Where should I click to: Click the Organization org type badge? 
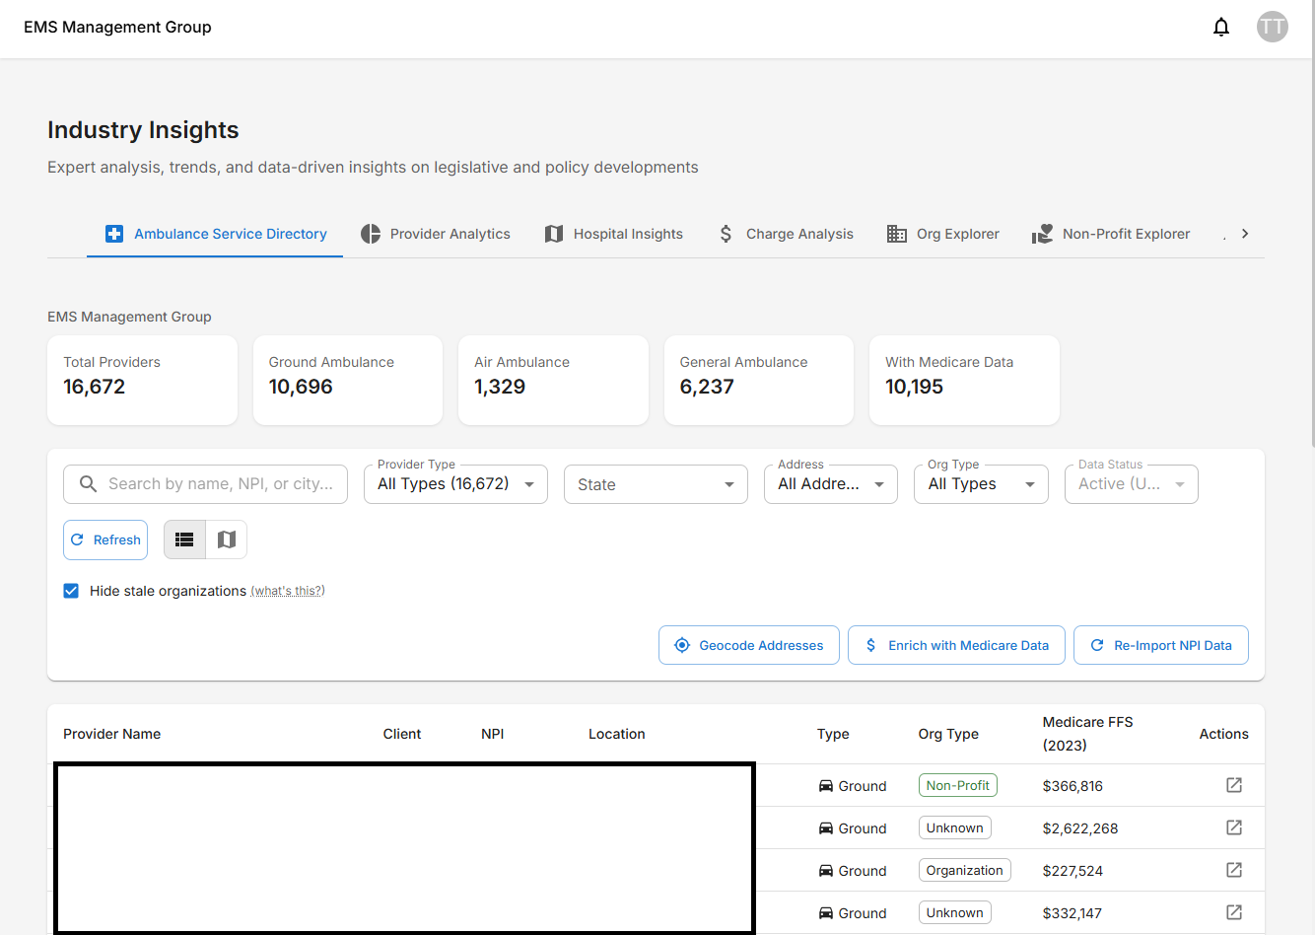(965, 870)
